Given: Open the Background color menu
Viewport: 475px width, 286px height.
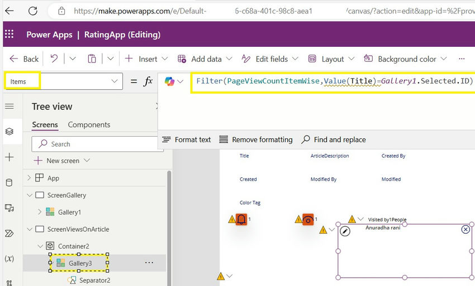Looking at the screenshot, I should pos(405,59).
